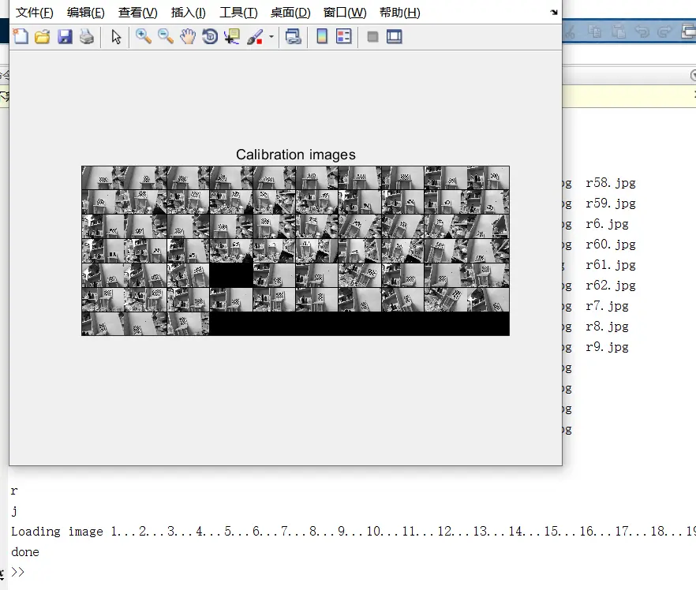Activate the Zoom Out magnifier tool
The width and height of the screenshot is (696, 590).
click(x=166, y=36)
